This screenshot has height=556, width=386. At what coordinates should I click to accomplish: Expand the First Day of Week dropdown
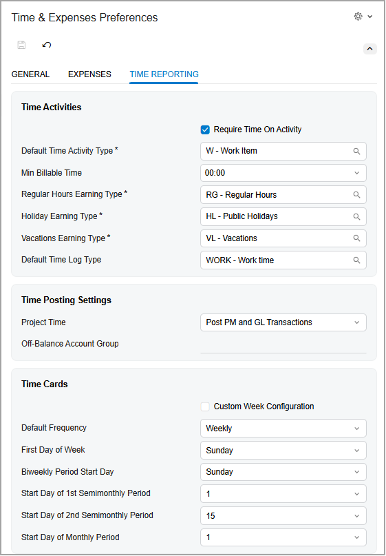(x=283, y=451)
